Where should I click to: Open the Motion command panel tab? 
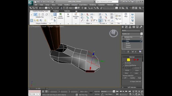coord(134,27)
